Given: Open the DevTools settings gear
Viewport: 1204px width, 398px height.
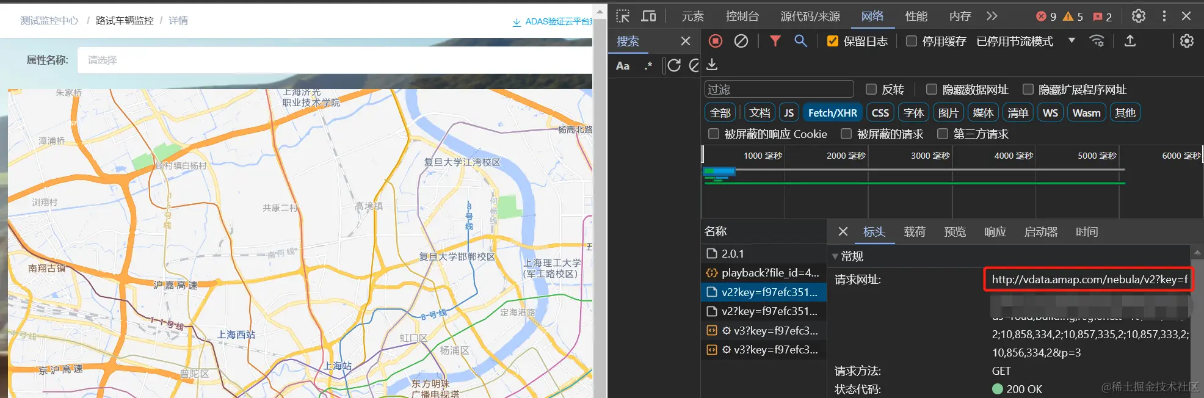Looking at the screenshot, I should pyautogui.click(x=1139, y=16).
